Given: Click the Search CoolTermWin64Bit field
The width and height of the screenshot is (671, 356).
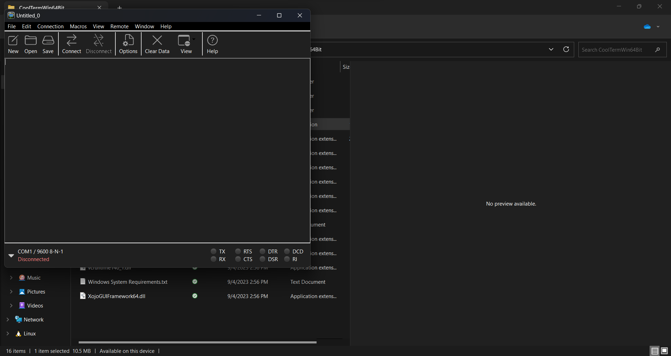Looking at the screenshot, I should [617, 50].
